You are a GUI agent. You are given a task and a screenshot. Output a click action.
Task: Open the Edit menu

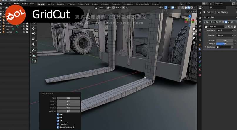coord(10,4)
